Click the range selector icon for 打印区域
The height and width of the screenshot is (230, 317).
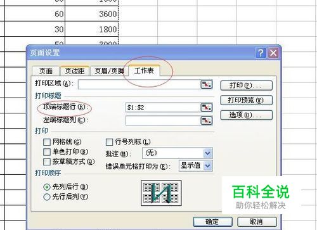coord(206,84)
